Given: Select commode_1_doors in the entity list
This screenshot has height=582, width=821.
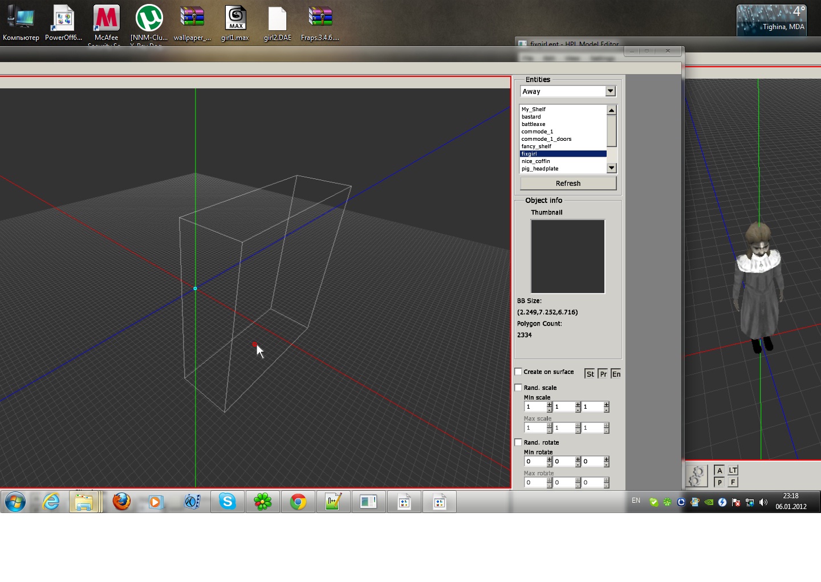Looking at the screenshot, I should [x=546, y=139].
